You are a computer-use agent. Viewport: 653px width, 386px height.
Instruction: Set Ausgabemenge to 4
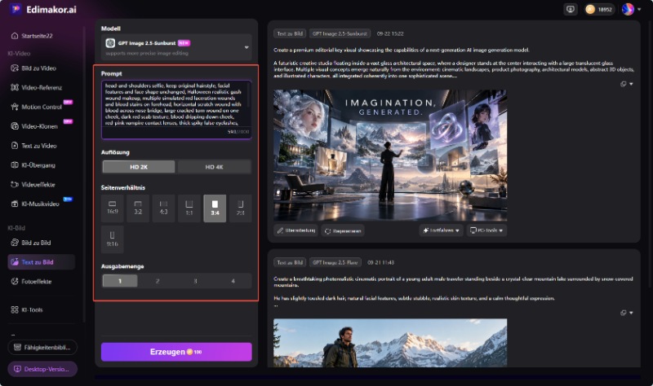point(233,281)
